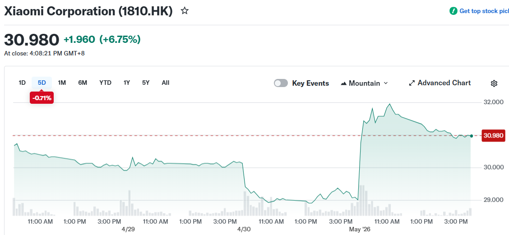The image size is (509, 235).
Task: Open chart settings gear icon
Action: click(494, 83)
